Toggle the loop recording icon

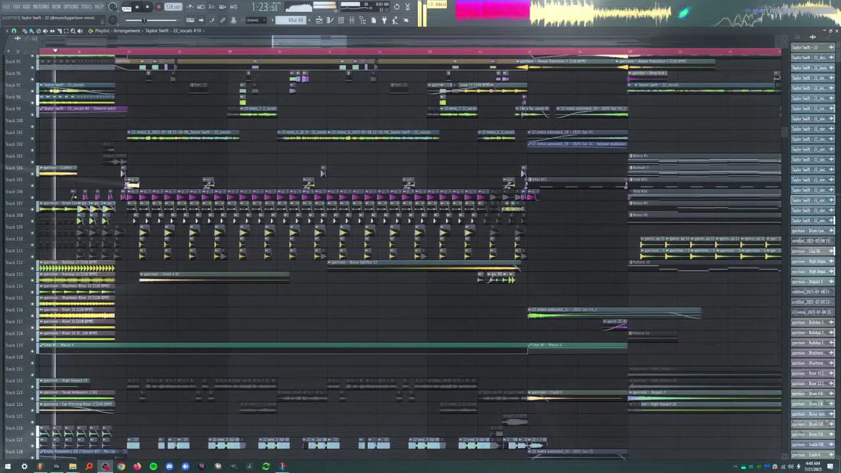[234, 7]
